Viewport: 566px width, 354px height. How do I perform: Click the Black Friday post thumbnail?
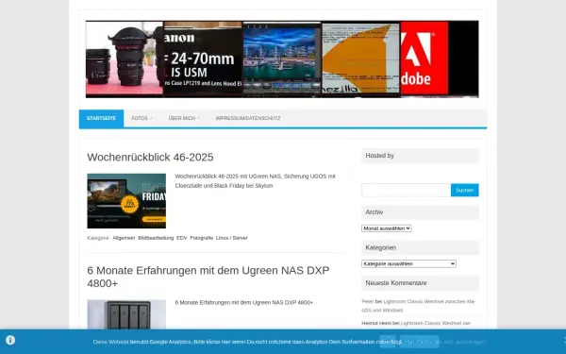click(126, 201)
